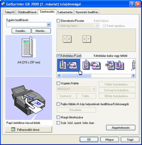Switch to the Telepítő tab
The height and width of the screenshot is (145, 142).
click(9, 12)
